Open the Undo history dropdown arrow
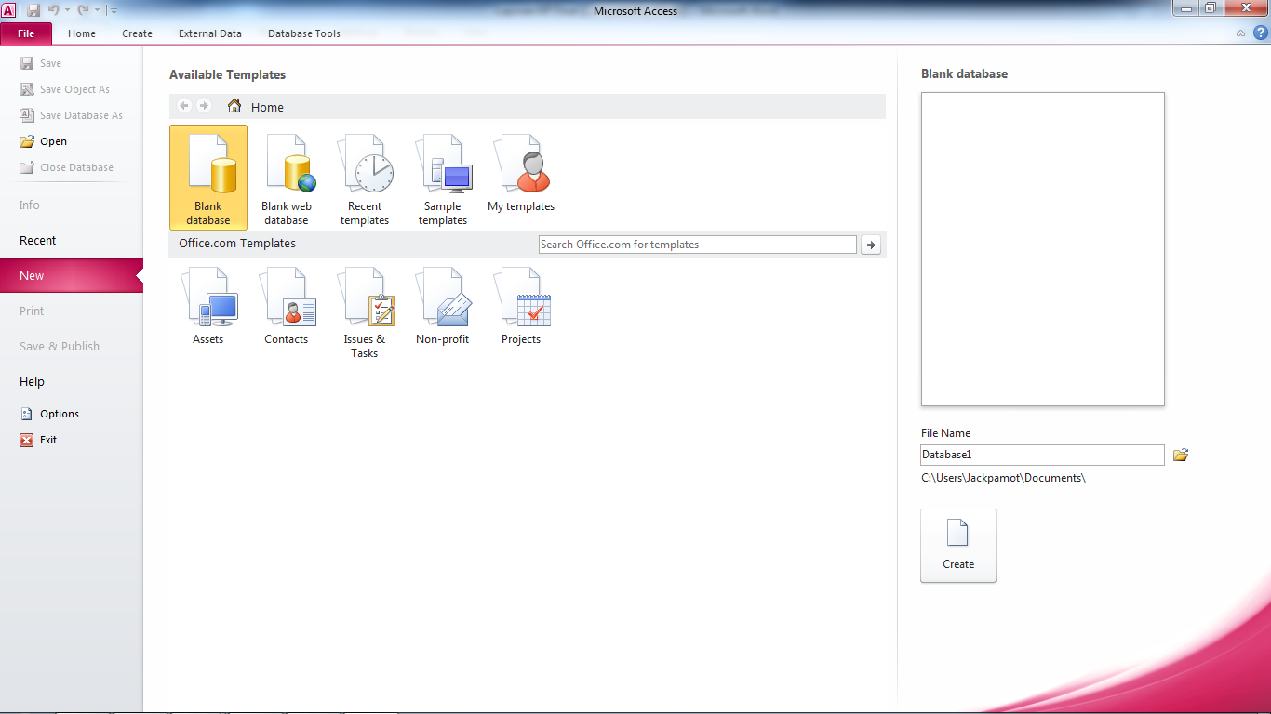This screenshot has width=1271, height=714. (x=67, y=11)
